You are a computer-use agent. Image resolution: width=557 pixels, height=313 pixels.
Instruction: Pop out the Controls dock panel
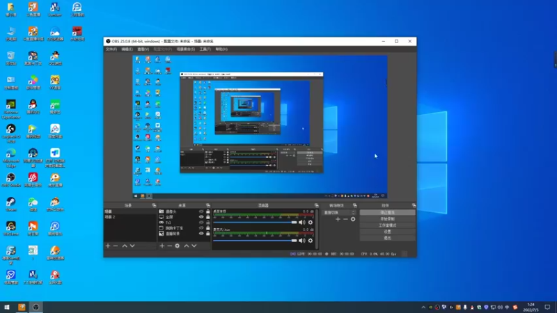point(414,205)
